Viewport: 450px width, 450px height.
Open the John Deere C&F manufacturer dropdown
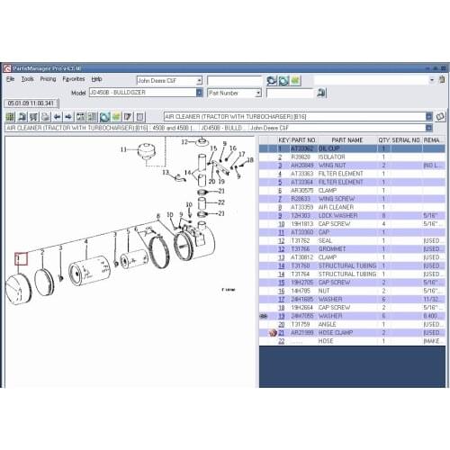tap(199, 80)
